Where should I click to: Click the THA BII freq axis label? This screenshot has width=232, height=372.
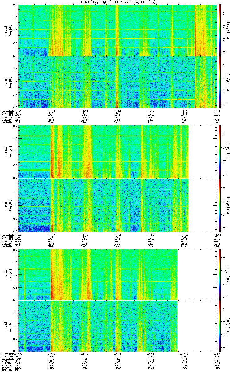click(10, 82)
